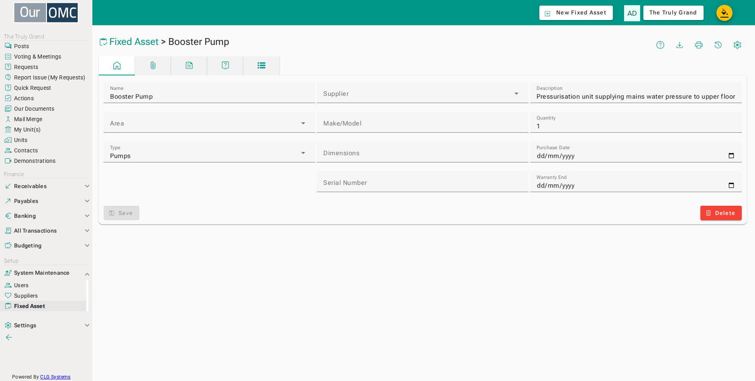Open the history clock icon
This screenshot has width=755, height=381.
718,45
